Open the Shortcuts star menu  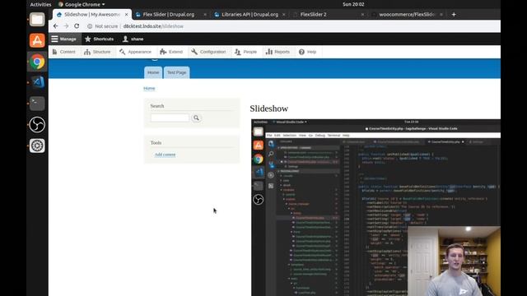point(99,39)
